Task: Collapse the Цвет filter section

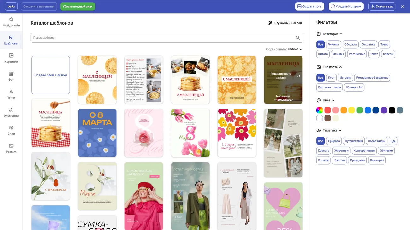Action: click(x=333, y=100)
